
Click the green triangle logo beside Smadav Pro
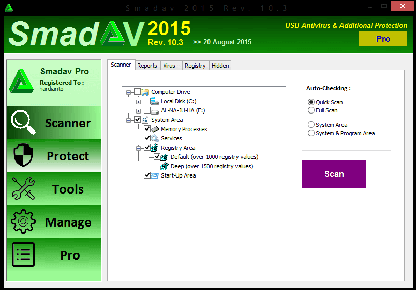21,81
